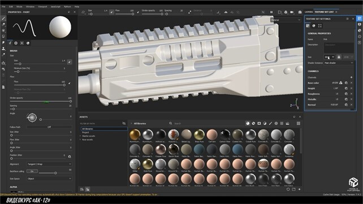This screenshot has width=363, height=204.
Task: Toggle the texture size lock
Action: 339,57
